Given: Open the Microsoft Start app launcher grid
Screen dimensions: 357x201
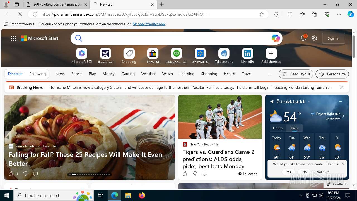Looking at the screenshot, I should point(13,38).
